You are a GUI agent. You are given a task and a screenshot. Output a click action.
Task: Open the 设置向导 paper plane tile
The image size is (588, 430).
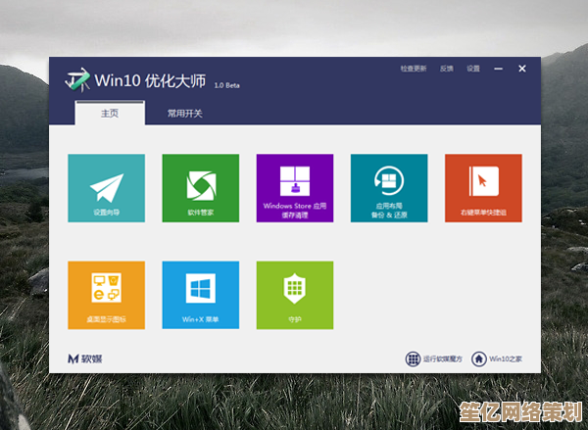pos(107,188)
